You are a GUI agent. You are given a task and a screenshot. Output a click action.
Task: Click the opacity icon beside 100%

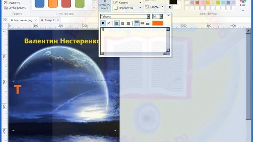(x=147, y=7)
